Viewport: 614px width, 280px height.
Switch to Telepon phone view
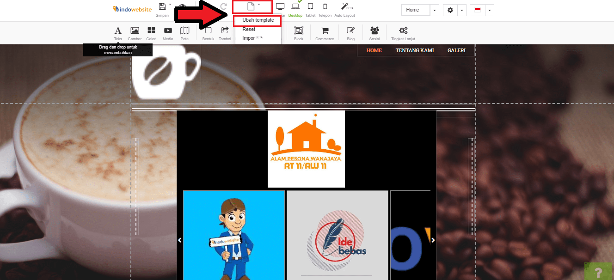325,7
